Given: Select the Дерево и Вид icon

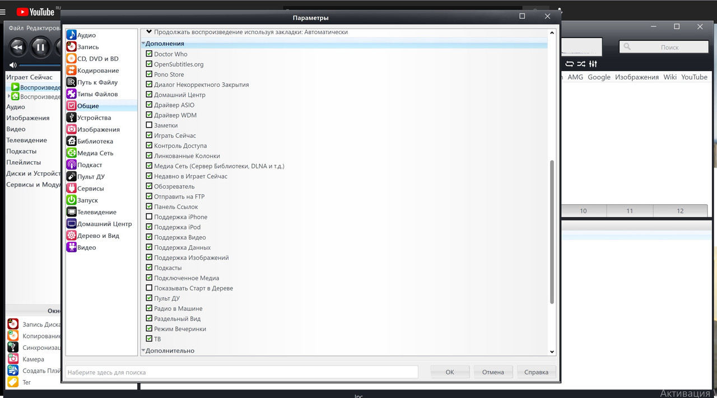Looking at the screenshot, I should (x=71, y=236).
